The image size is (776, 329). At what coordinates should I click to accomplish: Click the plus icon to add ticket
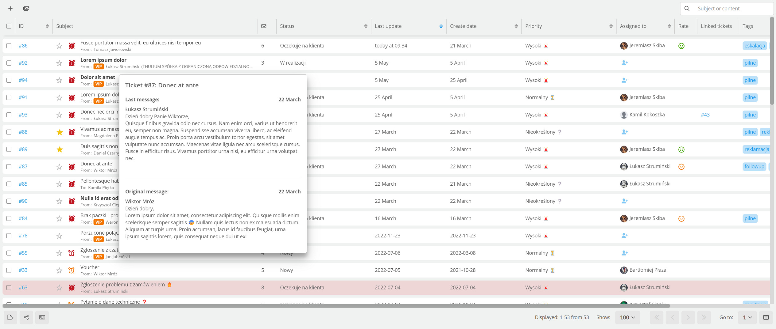point(10,8)
